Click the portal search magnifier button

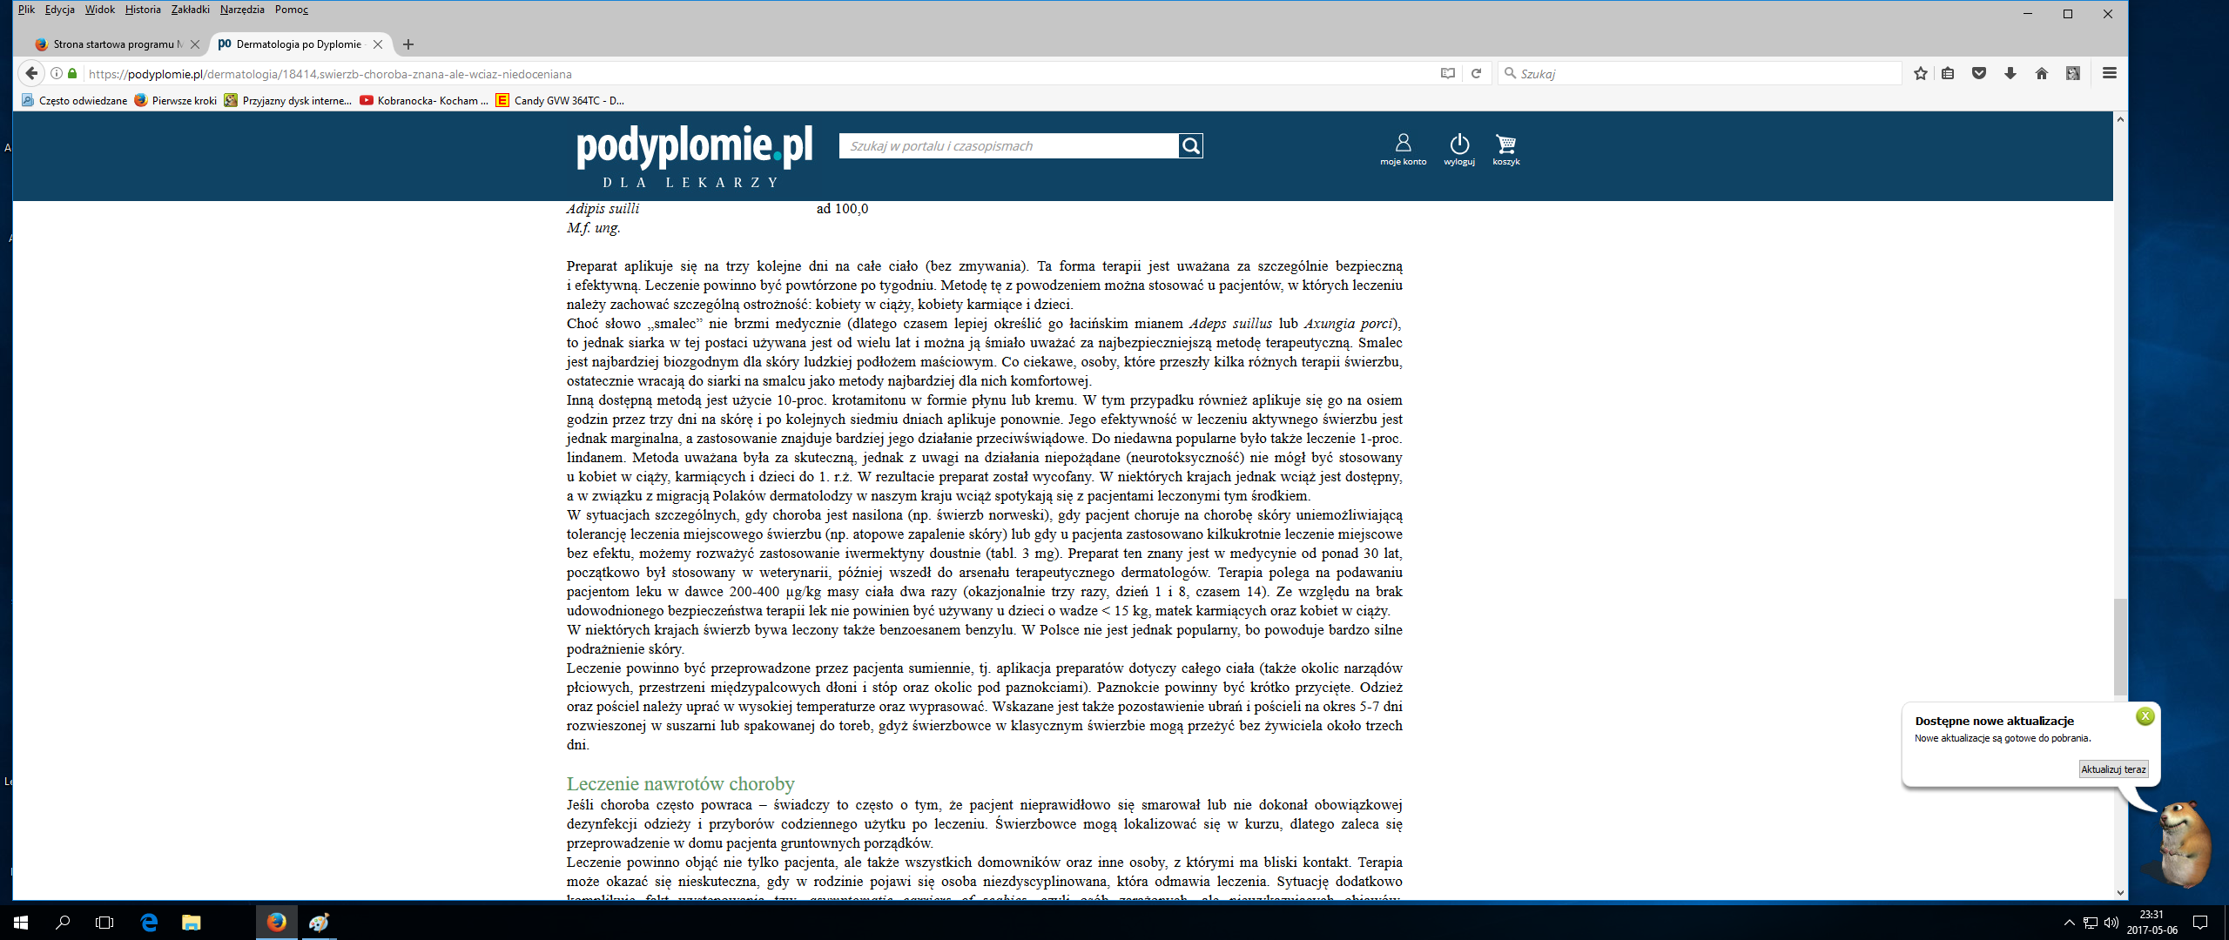pyautogui.click(x=1190, y=145)
